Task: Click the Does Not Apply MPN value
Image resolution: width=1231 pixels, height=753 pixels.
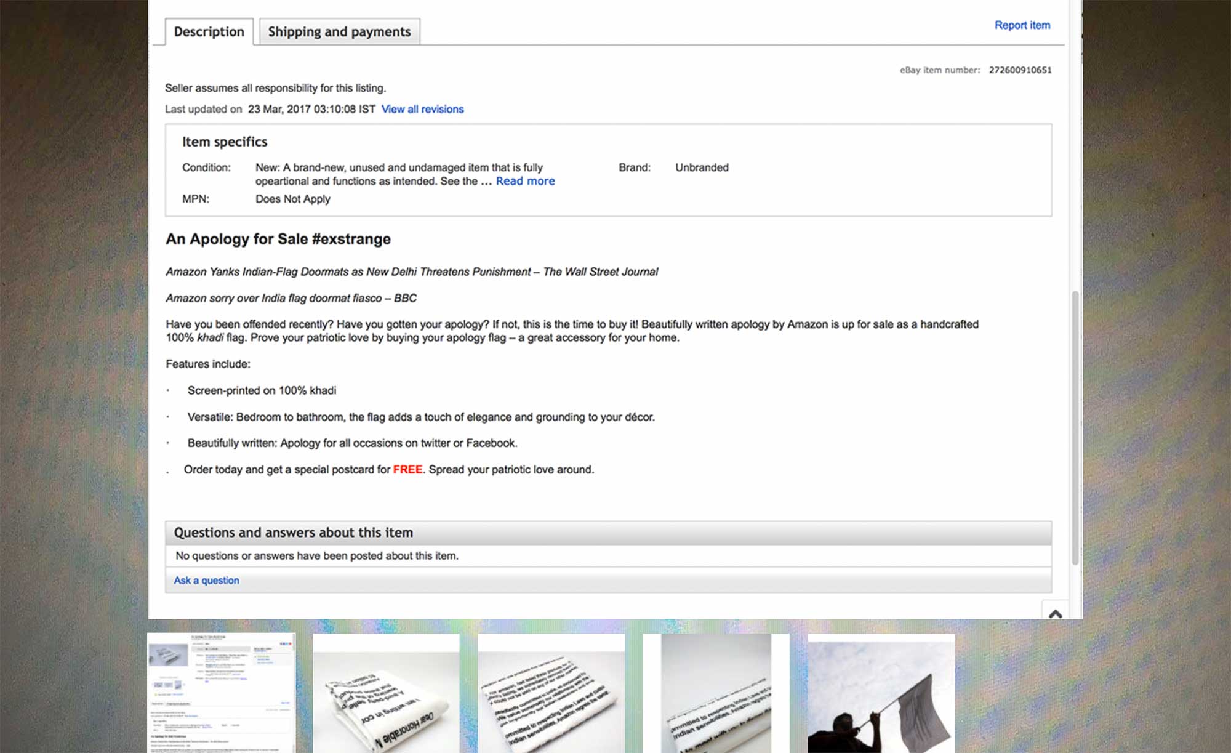Action: 293,199
